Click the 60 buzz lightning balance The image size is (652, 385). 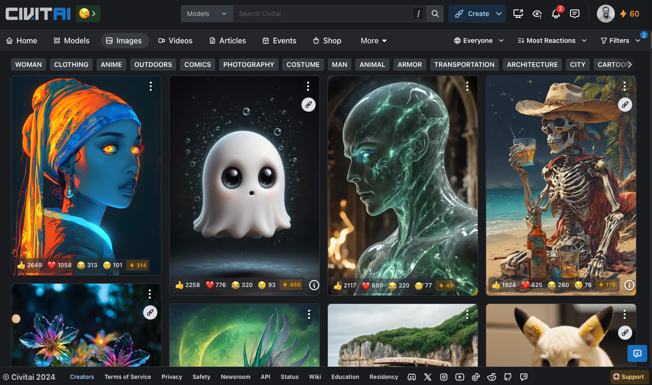coord(630,14)
